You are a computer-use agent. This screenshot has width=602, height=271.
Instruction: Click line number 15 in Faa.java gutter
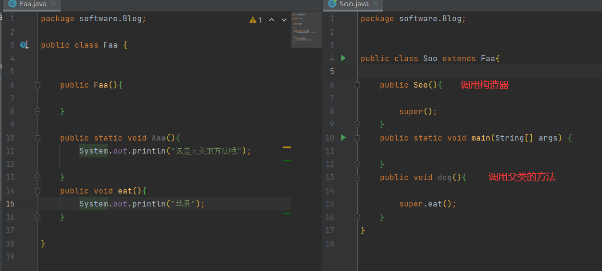(10, 204)
